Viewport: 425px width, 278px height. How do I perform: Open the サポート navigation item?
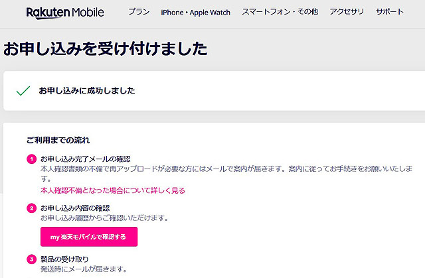point(389,13)
